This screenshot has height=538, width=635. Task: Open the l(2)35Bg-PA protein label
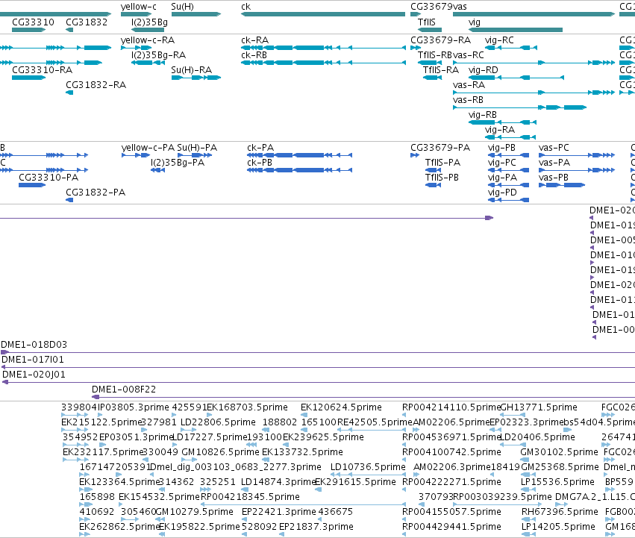[x=178, y=163]
